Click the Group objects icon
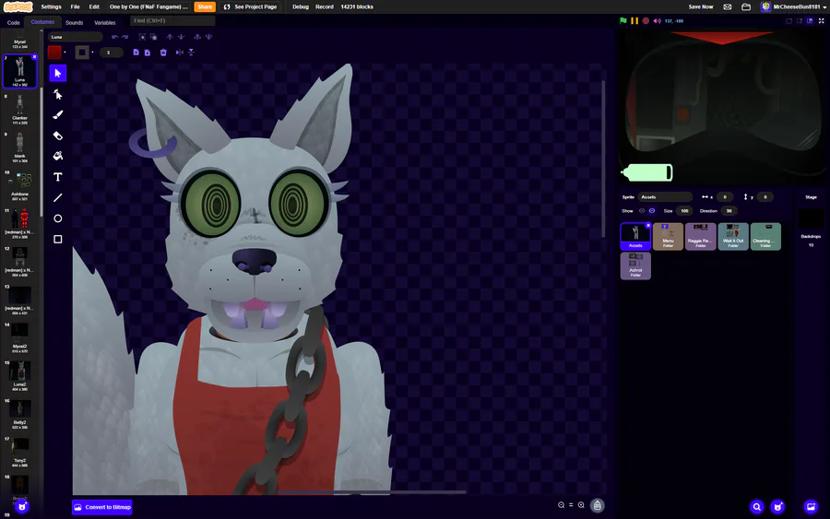Screen dimensions: 830x519 pyautogui.click(x=142, y=37)
